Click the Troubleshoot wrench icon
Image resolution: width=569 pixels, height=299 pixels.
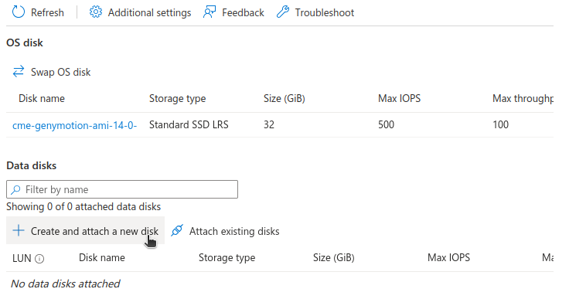(x=283, y=12)
